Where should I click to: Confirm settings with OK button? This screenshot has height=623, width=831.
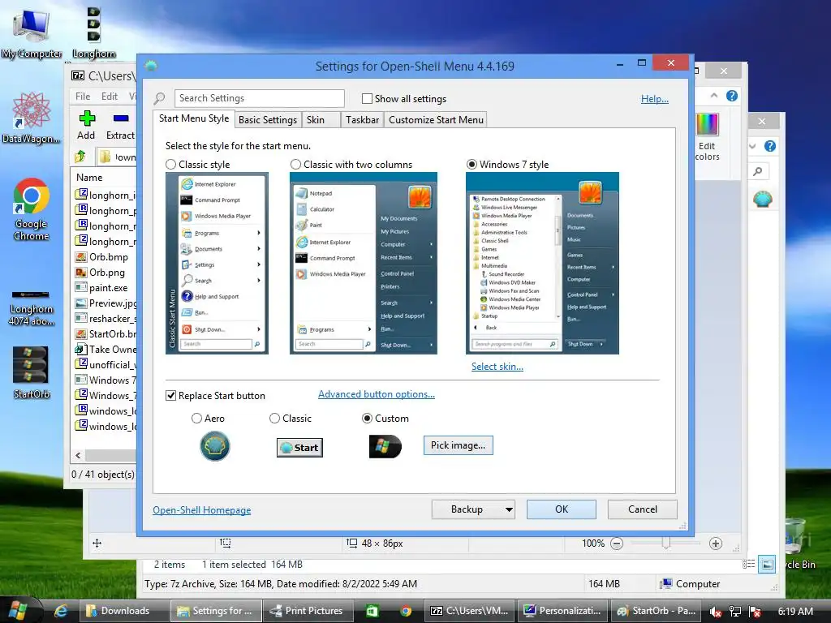(x=562, y=509)
